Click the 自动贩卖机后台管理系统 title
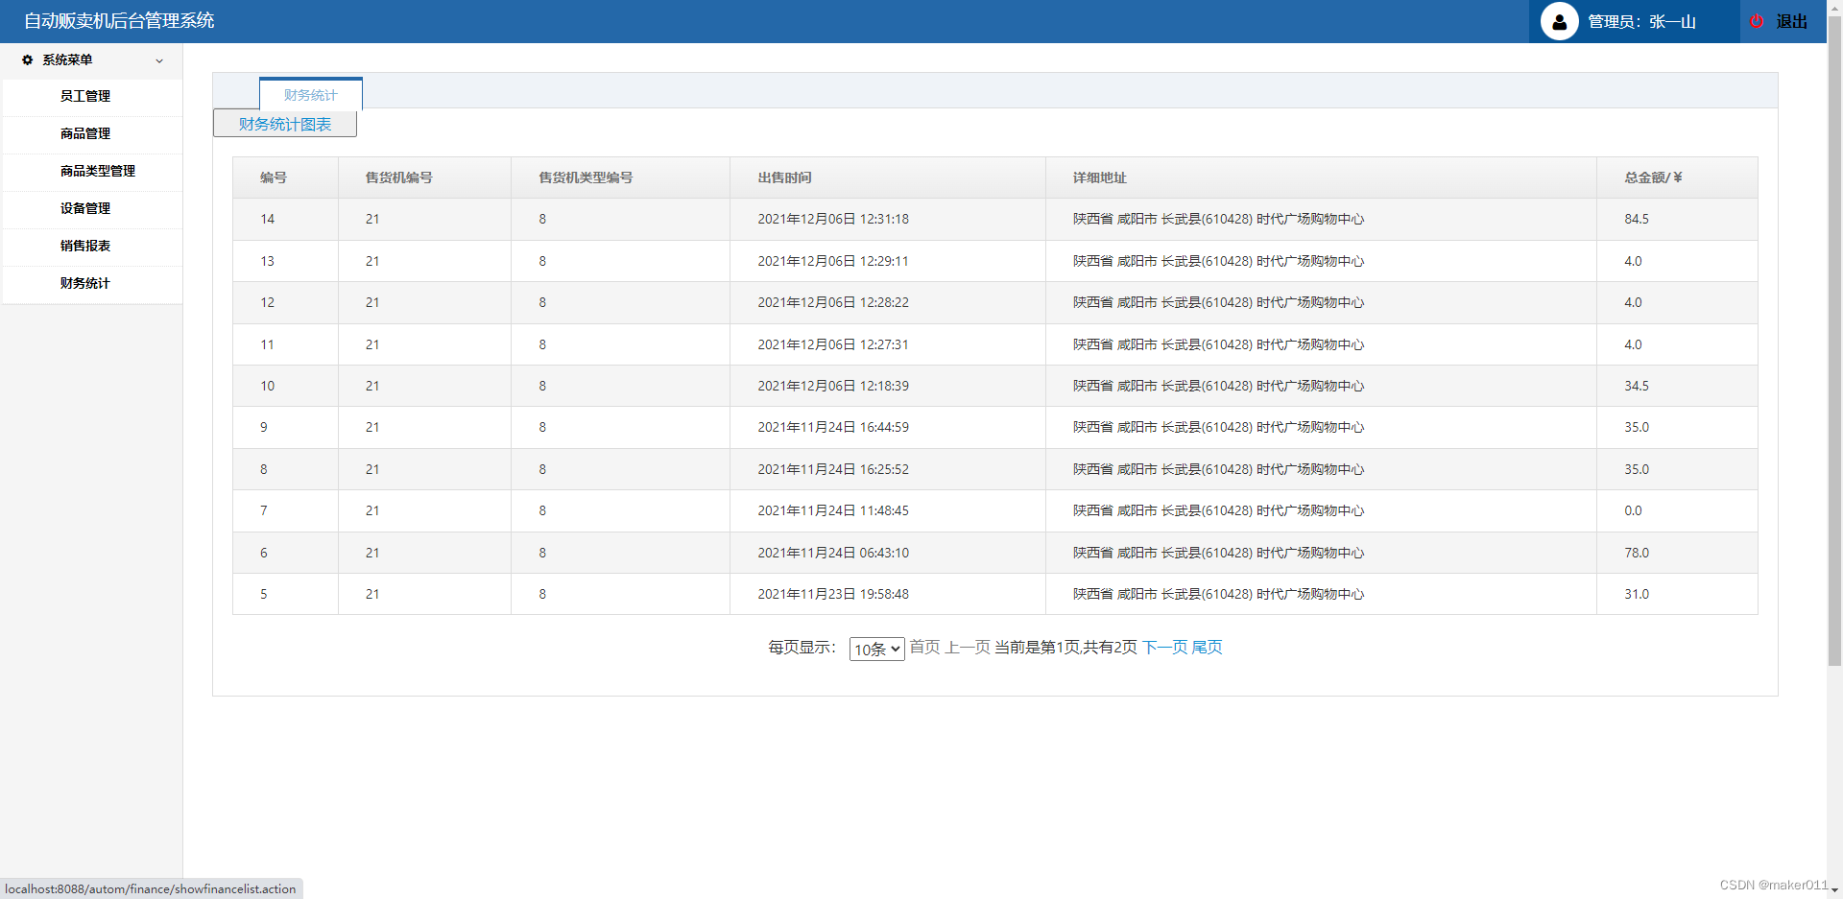The image size is (1843, 899). tap(119, 21)
